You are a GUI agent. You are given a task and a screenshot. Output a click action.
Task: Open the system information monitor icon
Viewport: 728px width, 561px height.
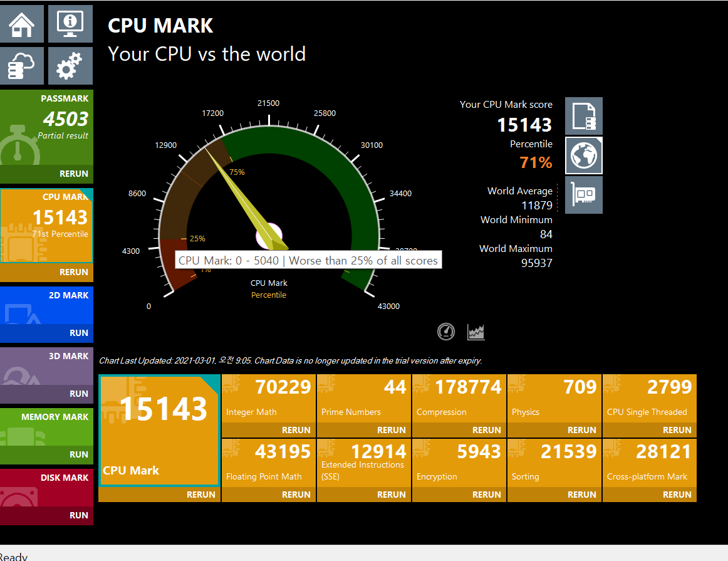70,24
